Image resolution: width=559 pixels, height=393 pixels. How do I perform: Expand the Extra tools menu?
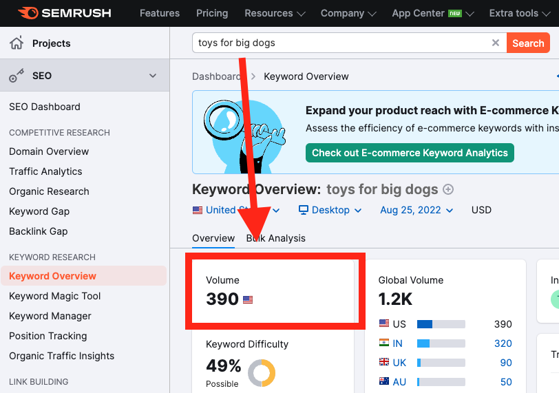520,13
